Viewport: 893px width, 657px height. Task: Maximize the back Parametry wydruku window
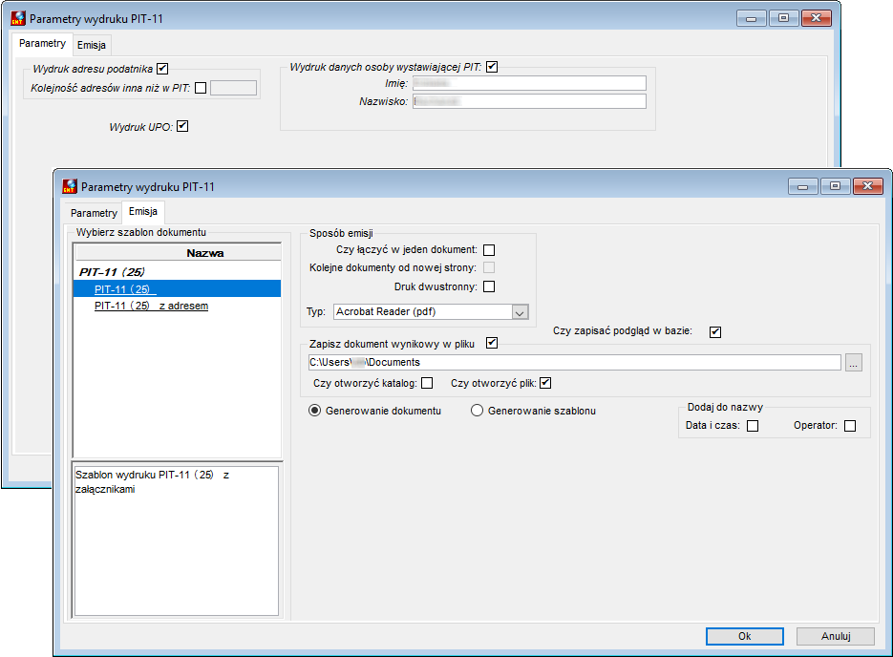click(783, 18)
